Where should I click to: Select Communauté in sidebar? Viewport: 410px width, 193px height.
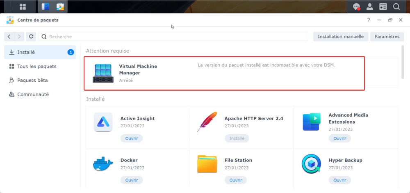click(40, 94)
